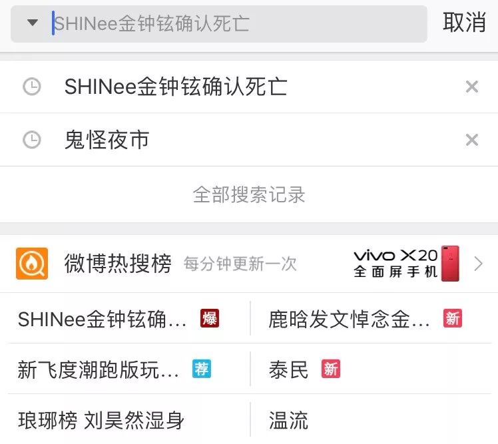Click the blue 荐 badge icon

[x=202, y=369]
